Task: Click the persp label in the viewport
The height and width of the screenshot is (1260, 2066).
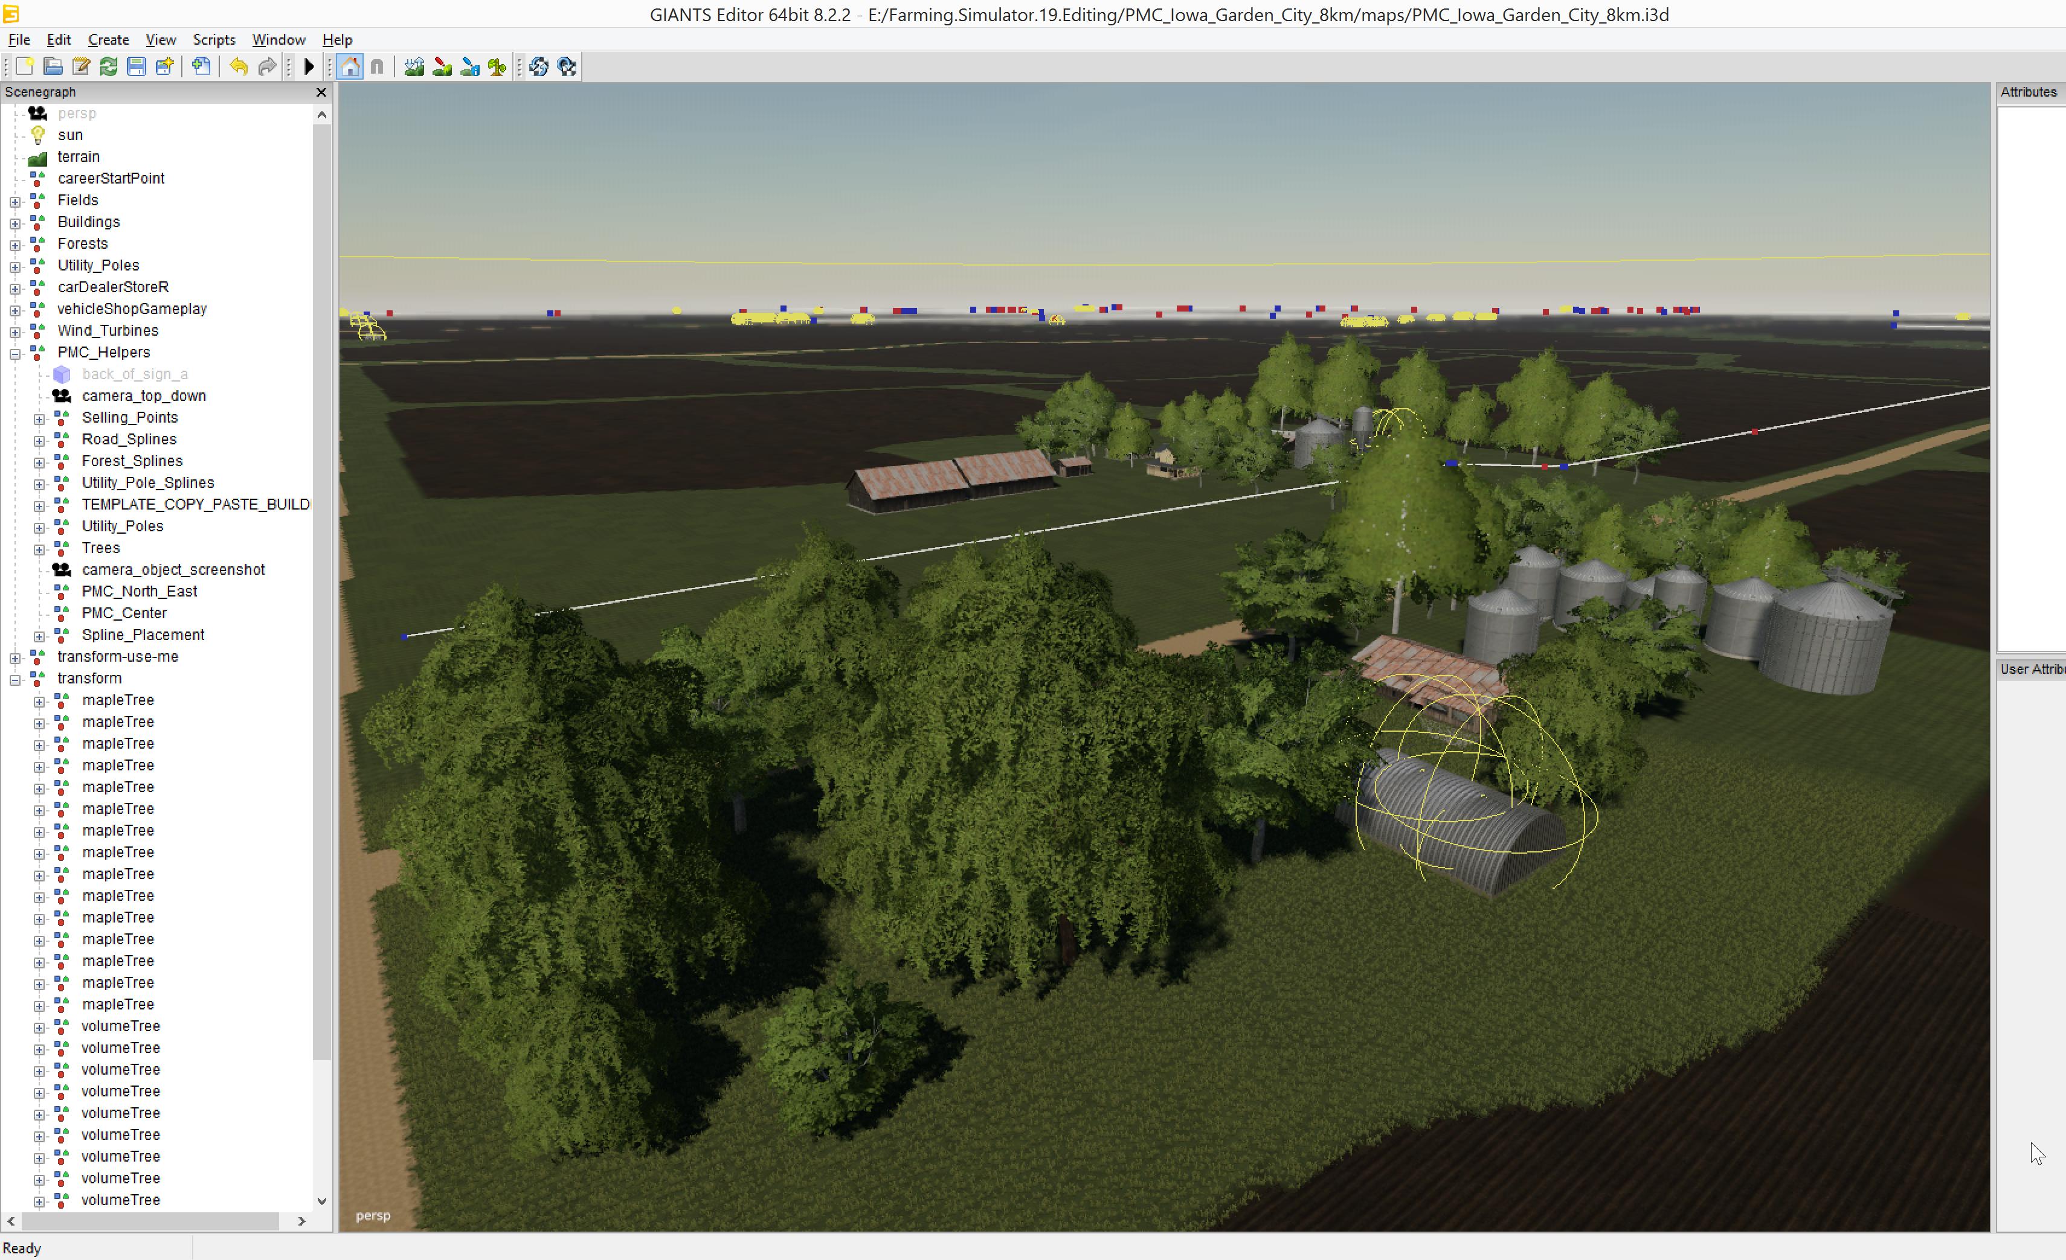Action: [373, 1215]
